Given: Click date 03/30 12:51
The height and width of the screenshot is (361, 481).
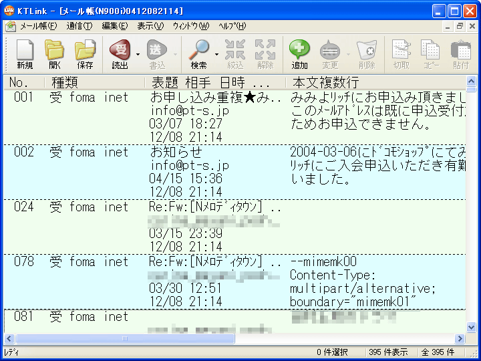Looking at the screenshot, I should point(186,289).
